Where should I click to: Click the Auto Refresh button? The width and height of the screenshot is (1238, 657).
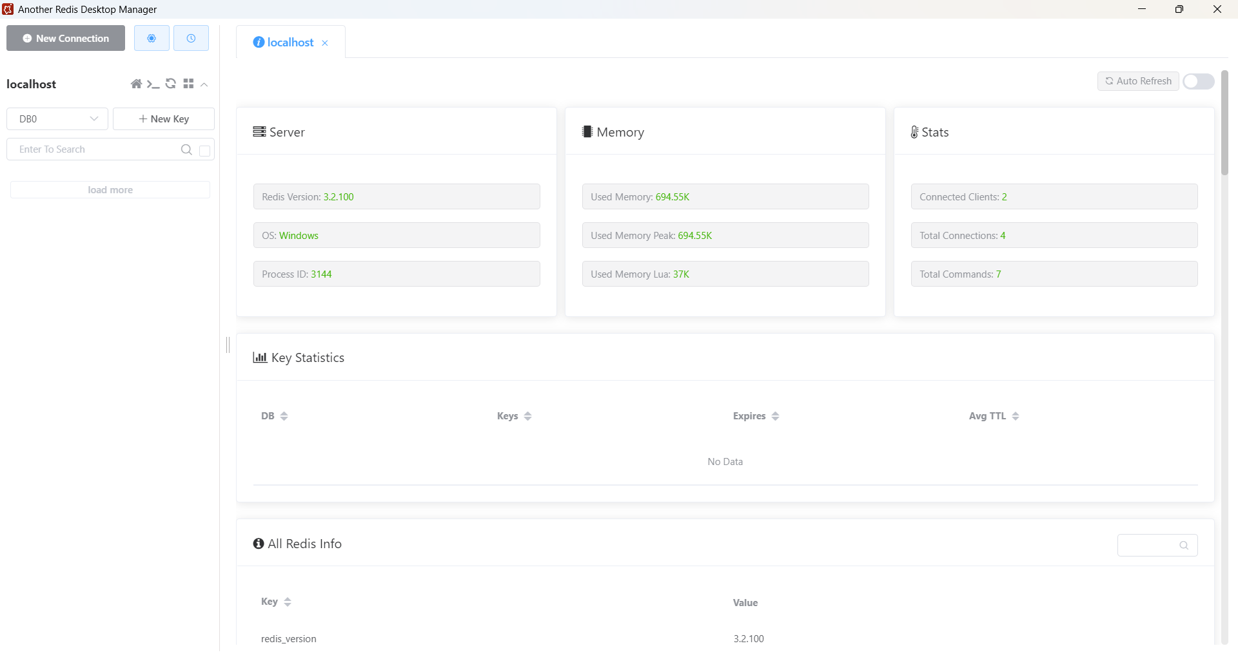coord(1138,81)
